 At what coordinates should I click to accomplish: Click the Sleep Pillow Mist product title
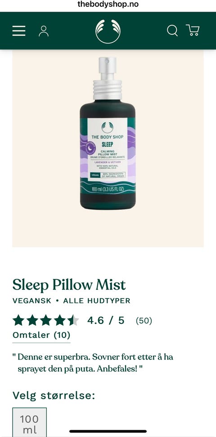69,285
